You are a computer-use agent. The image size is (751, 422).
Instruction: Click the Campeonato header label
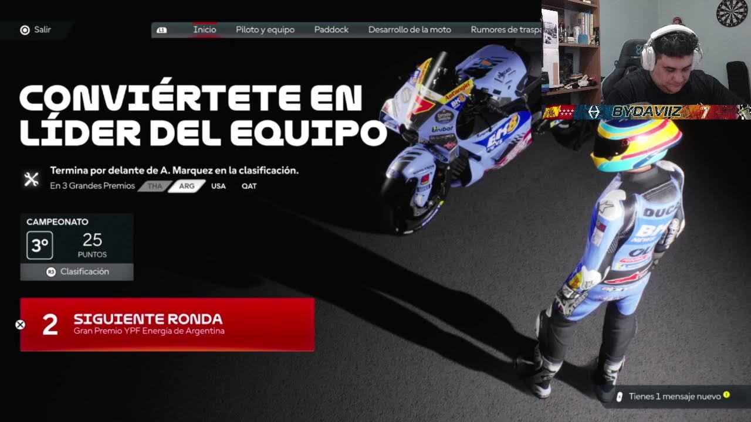57,222
